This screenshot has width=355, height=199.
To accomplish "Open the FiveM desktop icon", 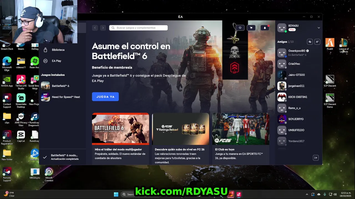I will click(330, 44).
